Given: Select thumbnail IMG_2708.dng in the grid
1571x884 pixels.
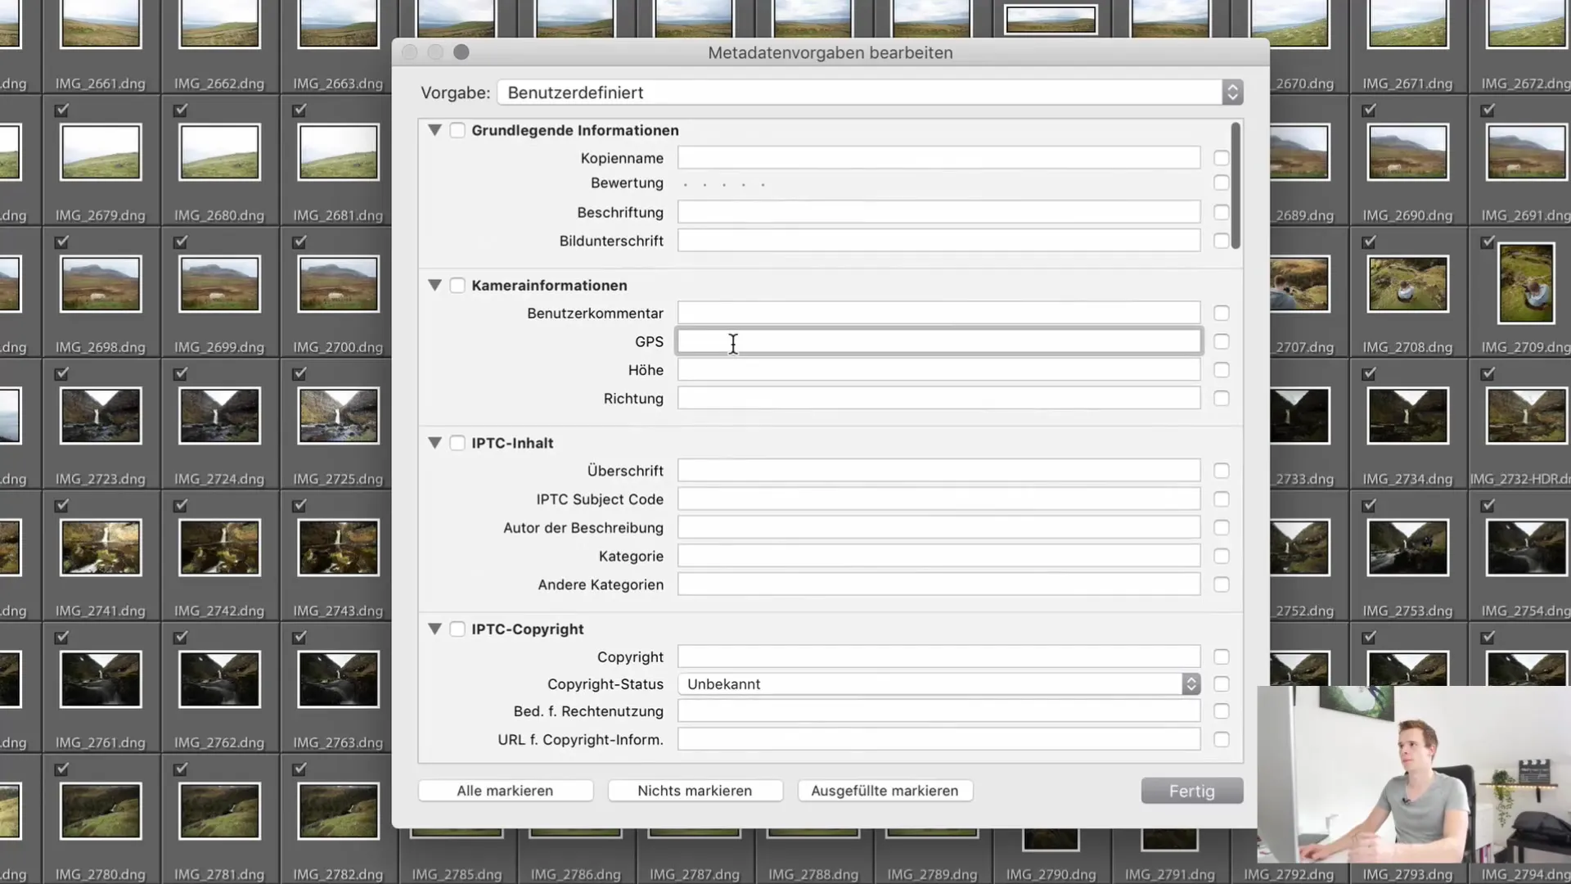Looking at the screenshot, I should coord(1407,284).
